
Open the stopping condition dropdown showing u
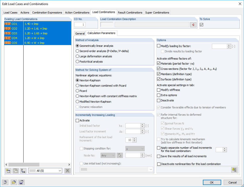pyautogui.click(x=135, y=148)
